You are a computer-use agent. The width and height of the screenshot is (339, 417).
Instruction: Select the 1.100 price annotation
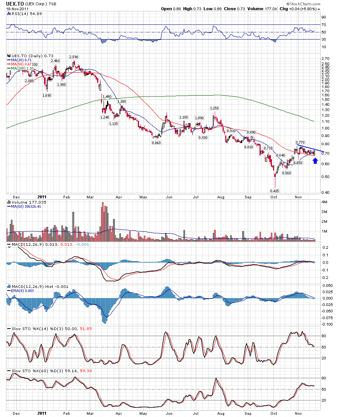coord(183,117)
